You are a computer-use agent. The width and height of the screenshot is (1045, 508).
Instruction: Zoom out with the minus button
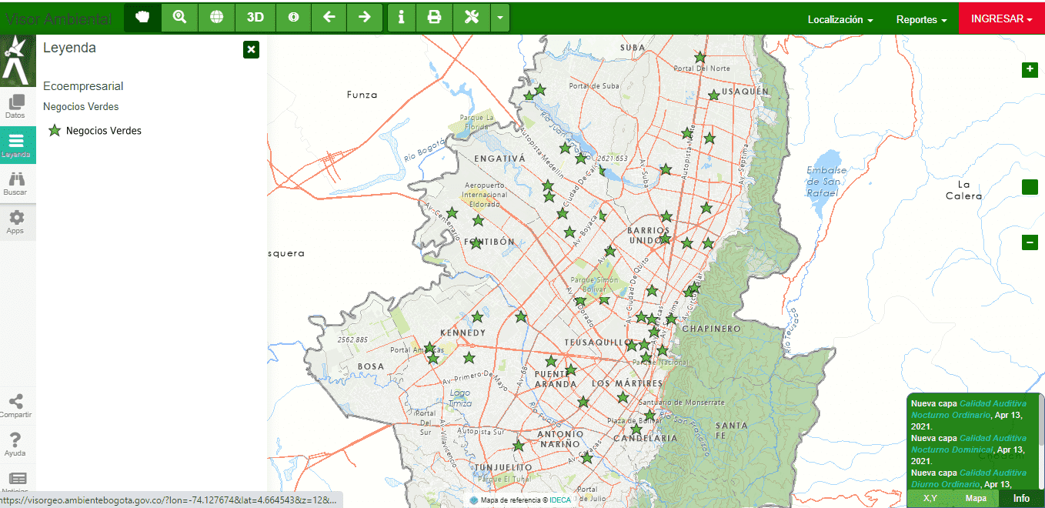1030,242
